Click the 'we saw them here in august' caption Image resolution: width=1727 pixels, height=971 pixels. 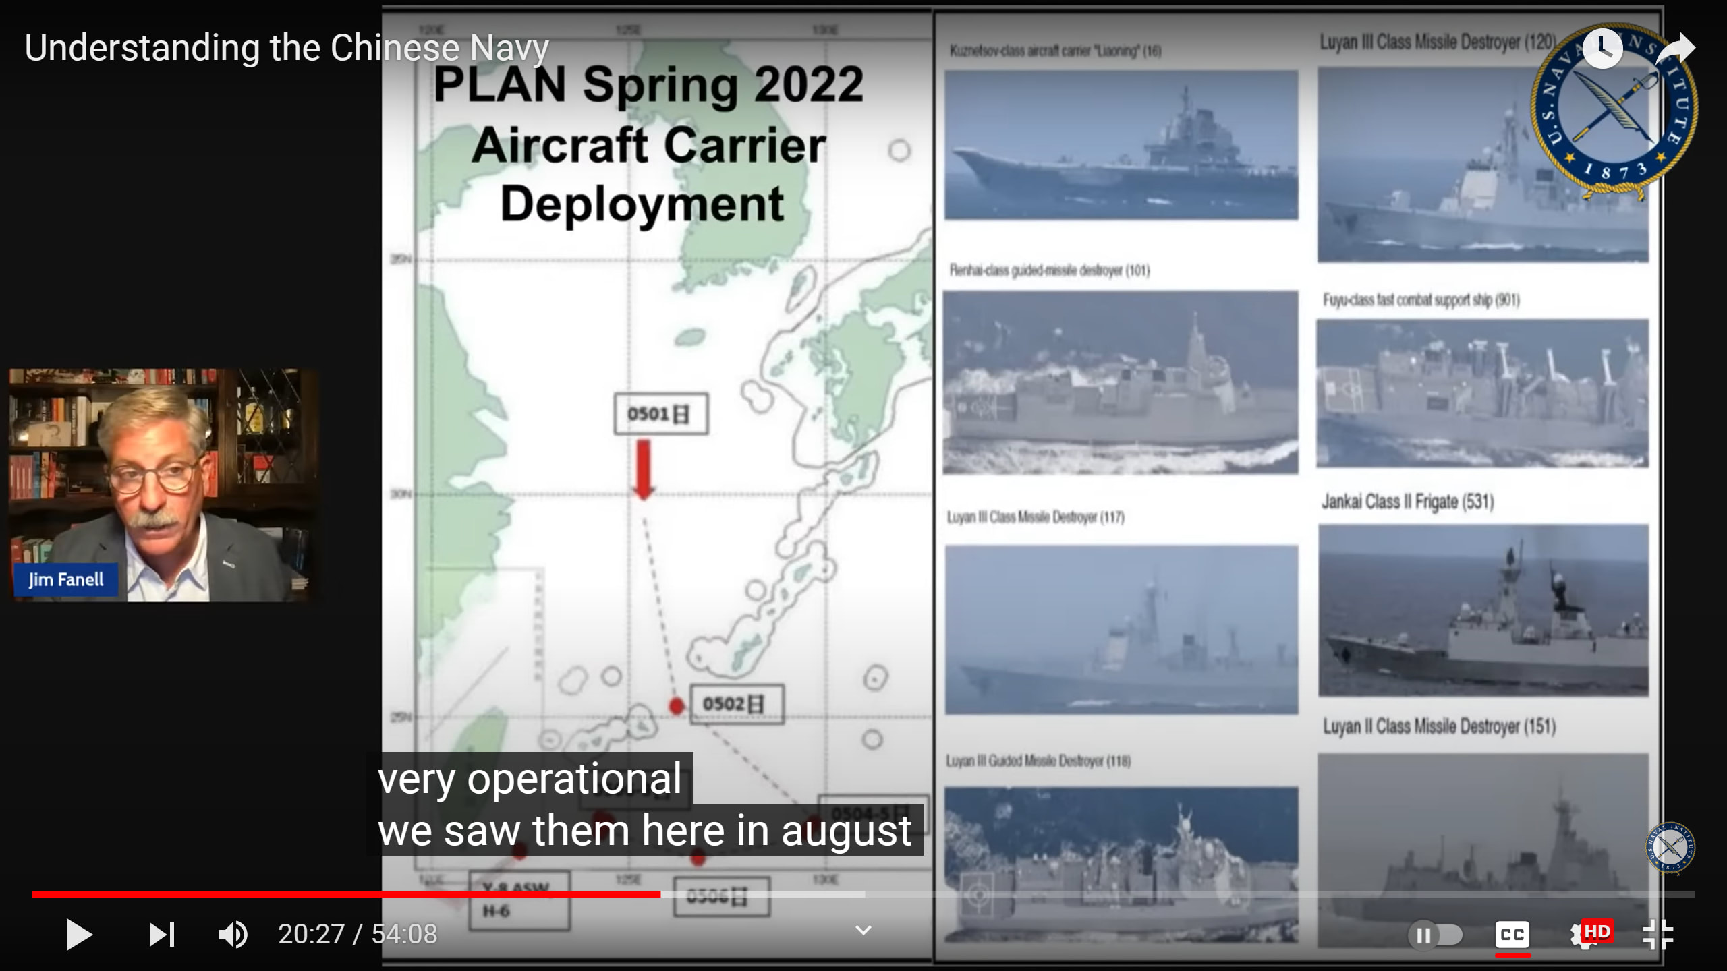point(644,830)
